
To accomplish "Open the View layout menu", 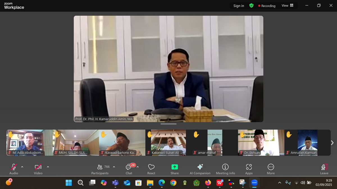I will 287,6.
